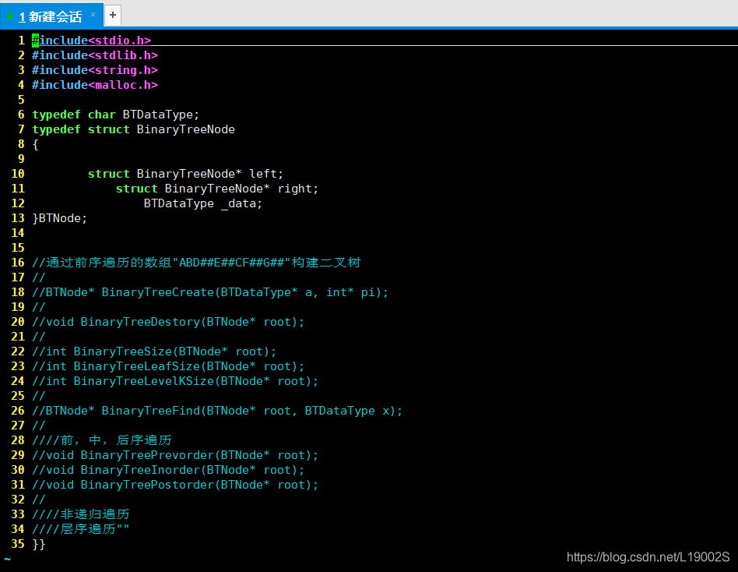Click BinaryTreeDestory comment line
738x572 pixels.
pos(168,322)
